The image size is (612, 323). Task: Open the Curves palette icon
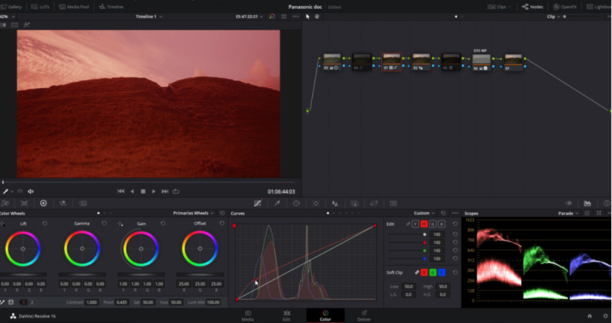pyautogui.click(x=258, y=203)
